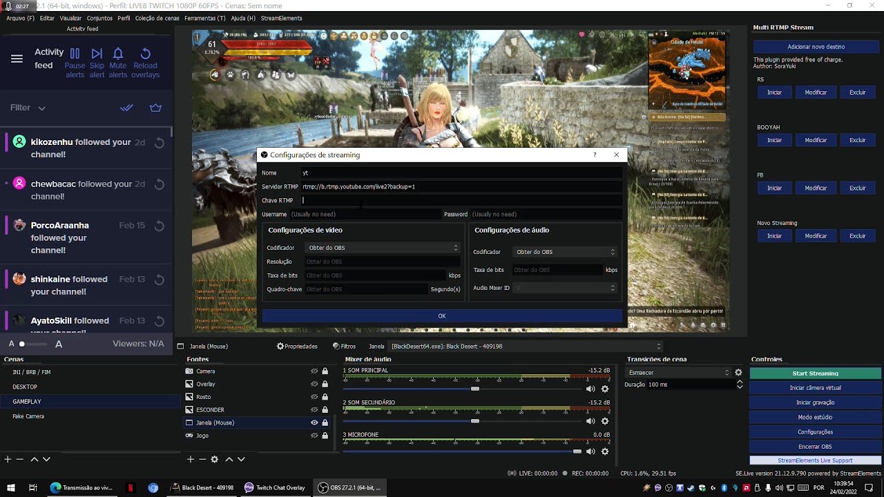The width and height of the screenshot is (884, 497).
Task: Unlock the Janela (Mouse) source
Action: 325,422
